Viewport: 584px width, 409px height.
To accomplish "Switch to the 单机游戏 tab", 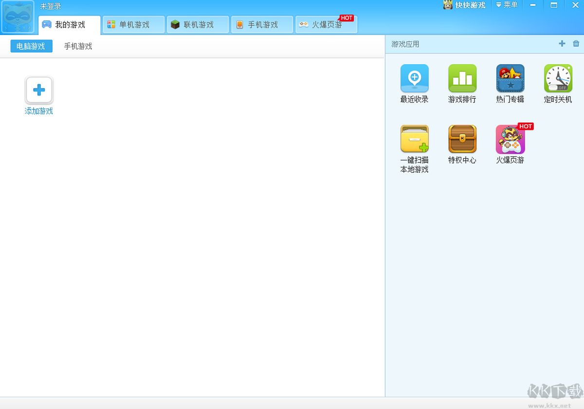I will (x=134, y=25).
